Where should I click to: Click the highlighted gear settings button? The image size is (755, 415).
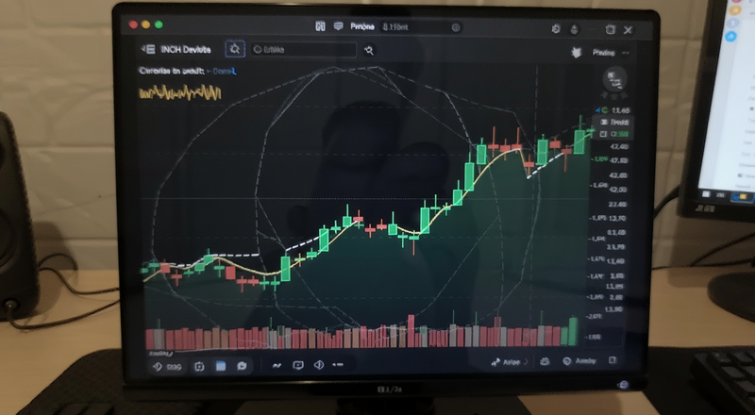pyautogui.click(x=235, y=49)
